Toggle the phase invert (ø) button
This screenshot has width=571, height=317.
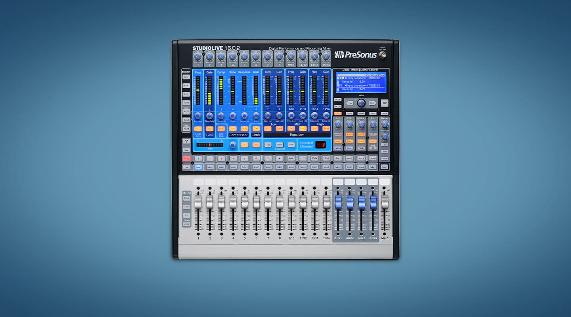pos(245,145)
